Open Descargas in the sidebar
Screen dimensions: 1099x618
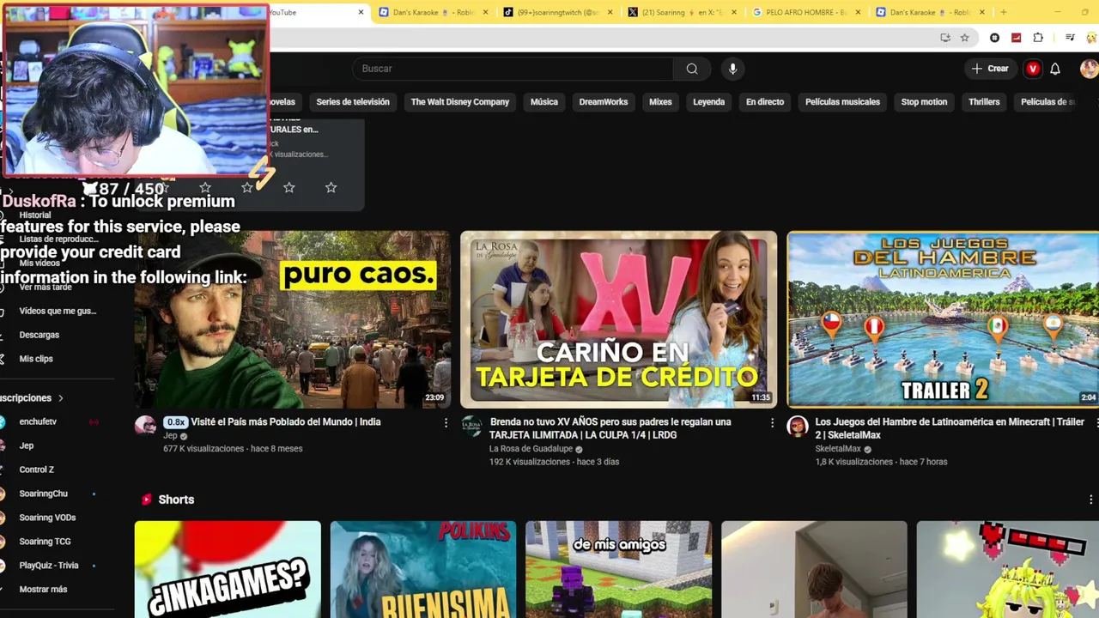tap(39, 335)
